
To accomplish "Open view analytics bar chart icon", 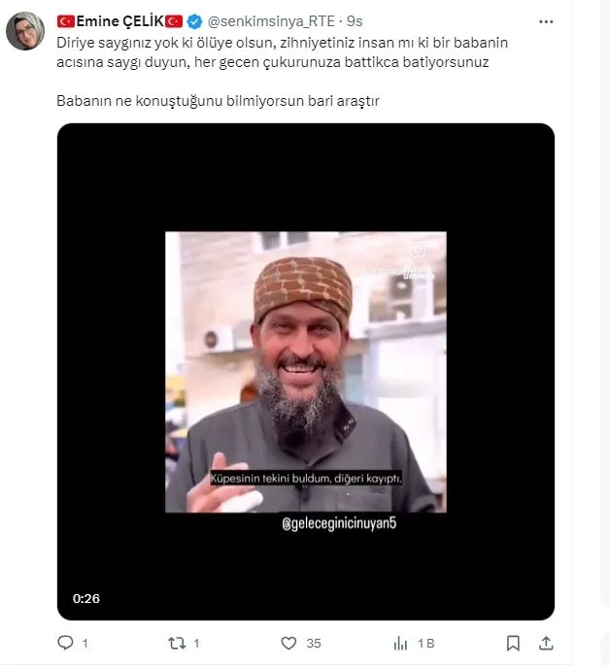I will click(399, 643).
